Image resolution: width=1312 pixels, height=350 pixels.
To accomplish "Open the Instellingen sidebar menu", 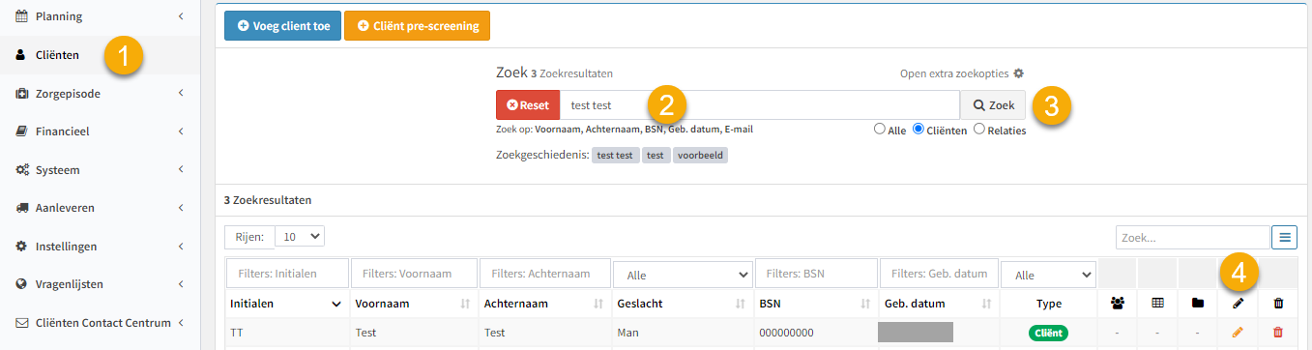I will (x=100, y=247).
